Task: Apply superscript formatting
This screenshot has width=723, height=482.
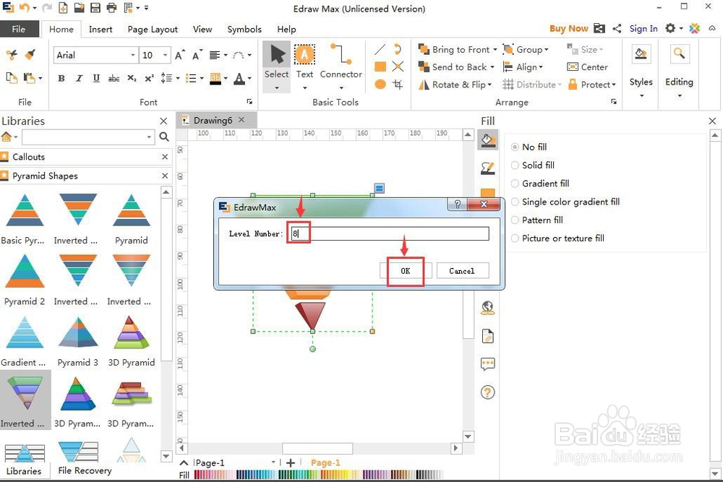Action: [x=149, y=78]
